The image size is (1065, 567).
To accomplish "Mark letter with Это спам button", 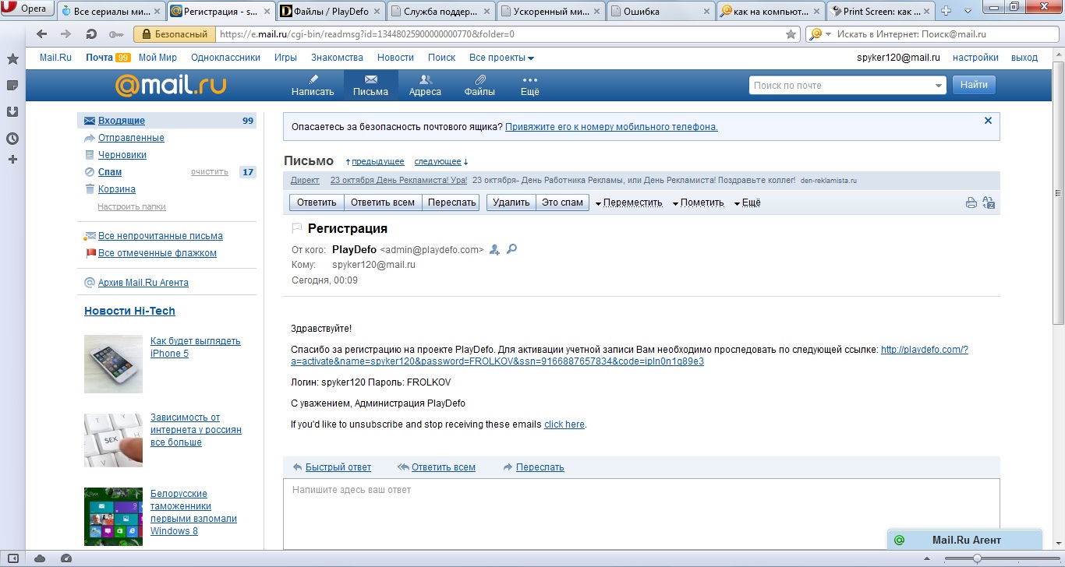I will tap(562, 202).
